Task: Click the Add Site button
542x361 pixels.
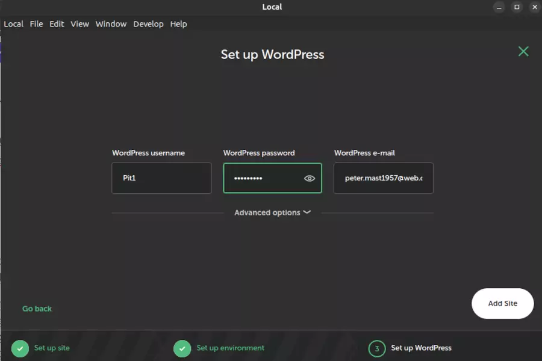Action: [503, 303]
